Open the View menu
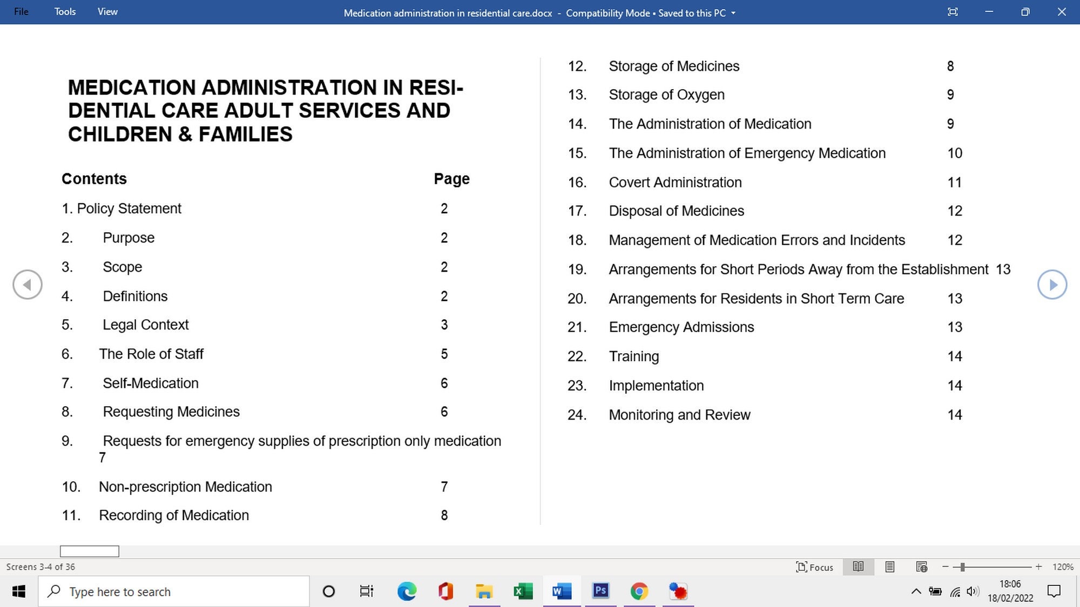This screenshot has height=607, width=1080. [107, 11]
